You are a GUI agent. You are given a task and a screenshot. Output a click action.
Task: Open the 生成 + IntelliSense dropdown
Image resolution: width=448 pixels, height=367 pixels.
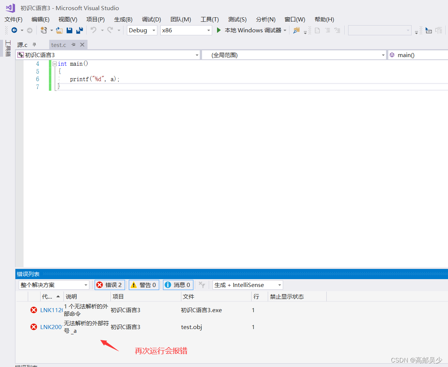click(248, 285)
